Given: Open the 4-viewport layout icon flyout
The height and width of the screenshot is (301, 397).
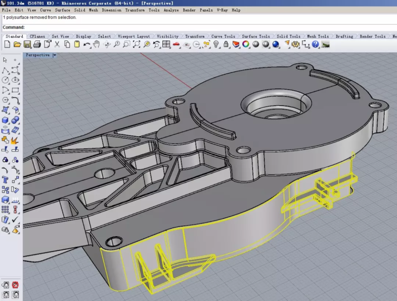Looking at the screenshot, I should pyautogui.click(x=166, y=45).
